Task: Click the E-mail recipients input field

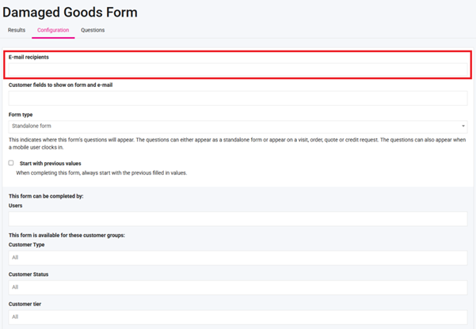Action: (238, 70)
